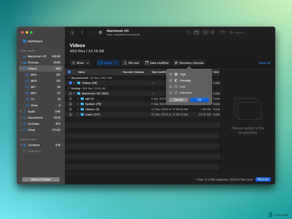292x219 pixels.
Task: Expand the Documents category in sidebar
Action: coord(21,118)
